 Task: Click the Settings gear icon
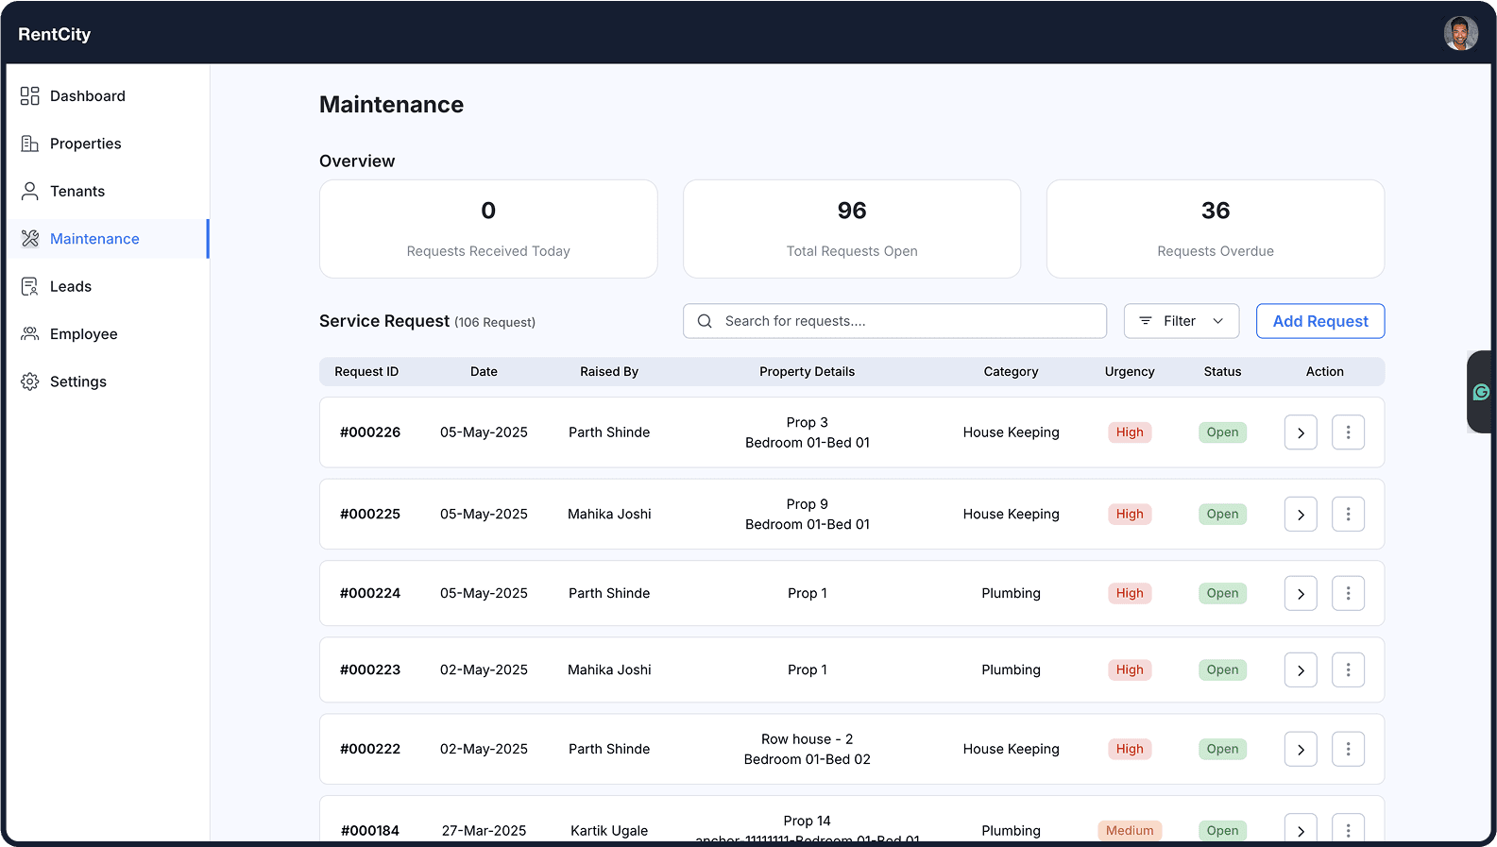click(30, 381)
